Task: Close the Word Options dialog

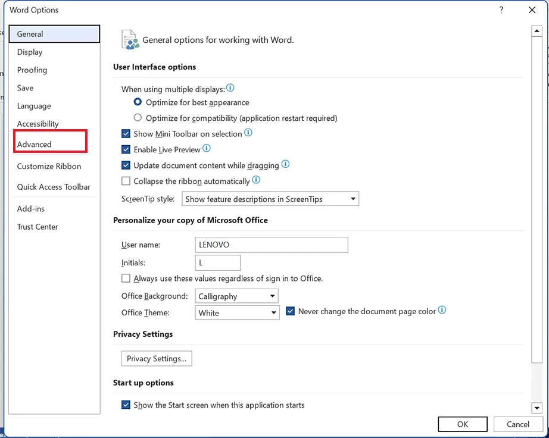Action: click(532, 10)
